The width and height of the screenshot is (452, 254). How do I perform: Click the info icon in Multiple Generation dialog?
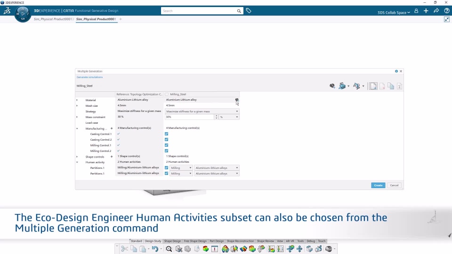[396, 71]
